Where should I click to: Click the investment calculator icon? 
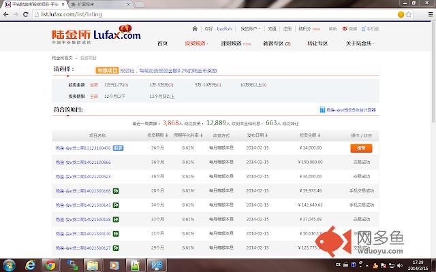point(322,109)
